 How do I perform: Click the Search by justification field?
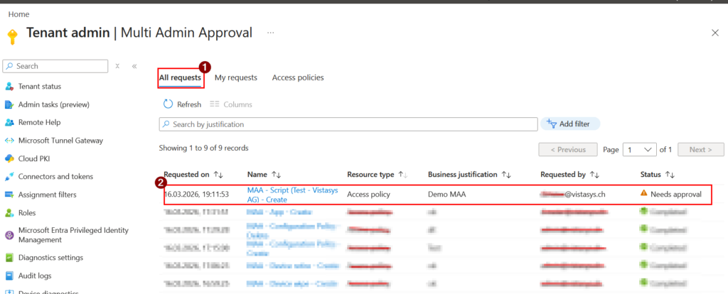coord(348,124)
